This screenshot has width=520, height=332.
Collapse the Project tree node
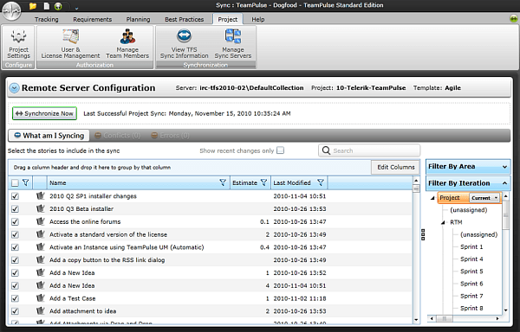tap(432, 198)
